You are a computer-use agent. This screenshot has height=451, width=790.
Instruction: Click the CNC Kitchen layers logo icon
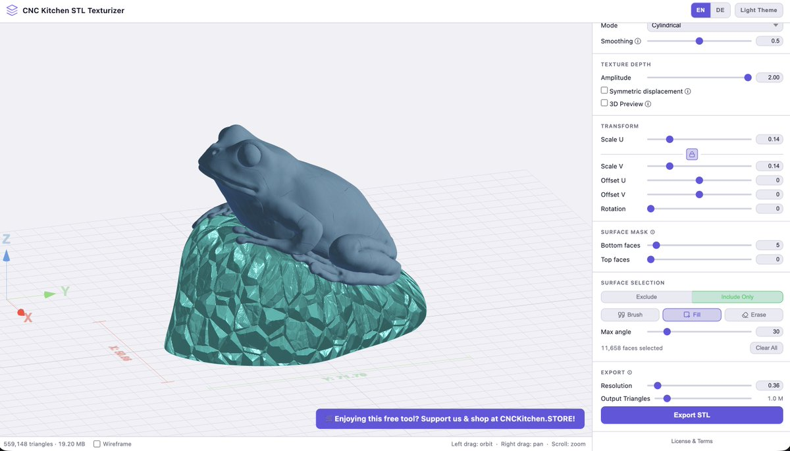click(x=12, y=11)
